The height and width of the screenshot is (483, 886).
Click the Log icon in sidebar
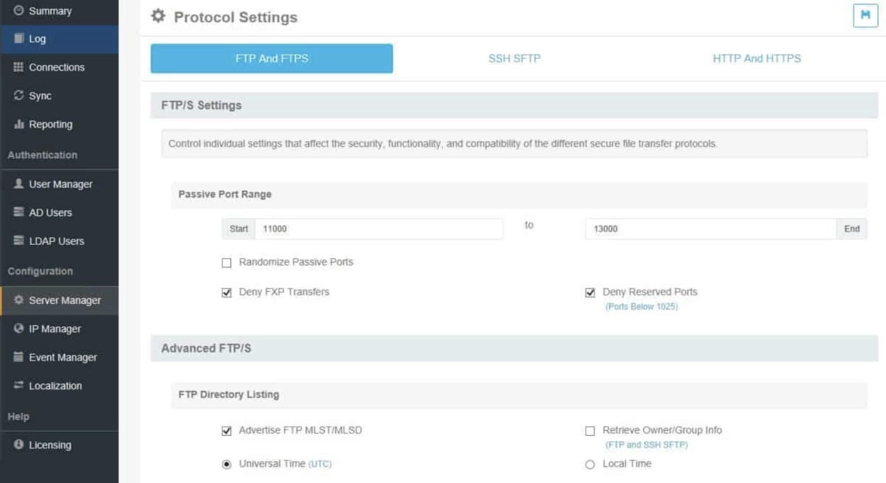[19, 39]
